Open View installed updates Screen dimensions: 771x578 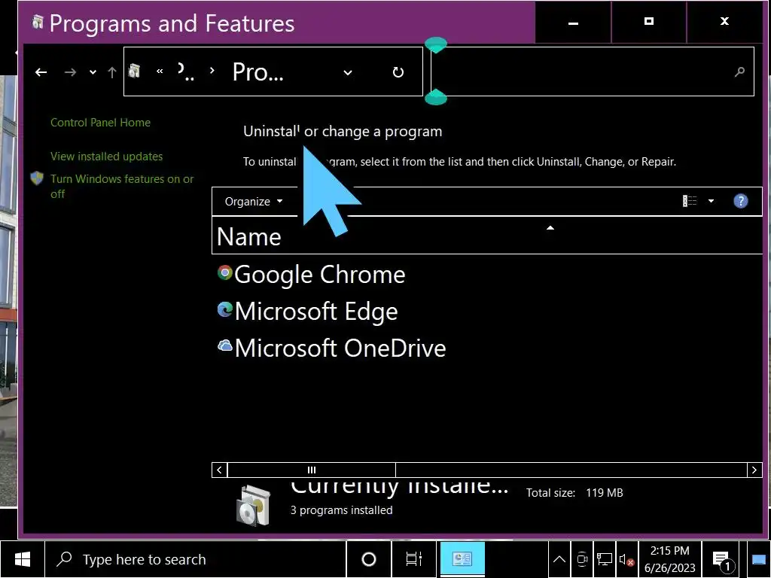click(106, 157)
